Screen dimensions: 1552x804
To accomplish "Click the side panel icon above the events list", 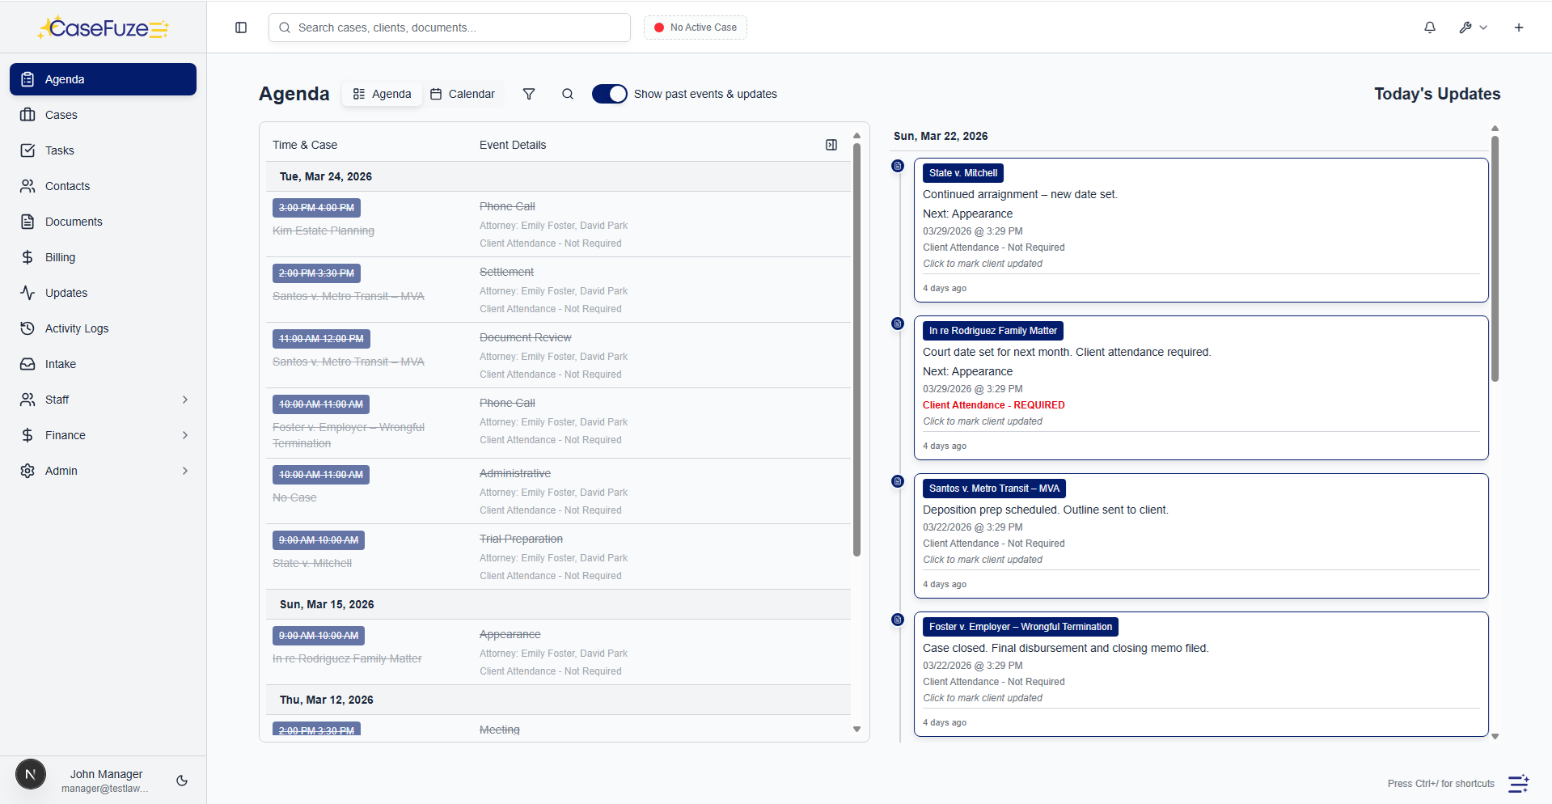I will (831, 144).
